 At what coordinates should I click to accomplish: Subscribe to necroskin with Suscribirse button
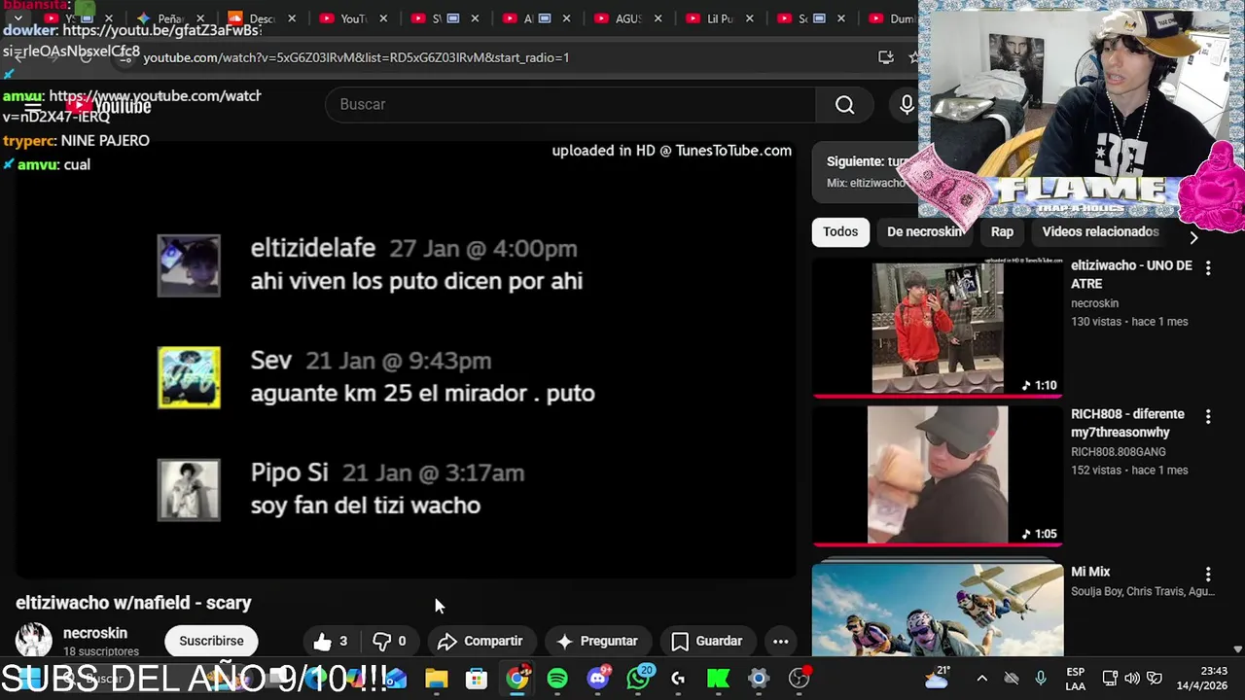click(211, 641)
